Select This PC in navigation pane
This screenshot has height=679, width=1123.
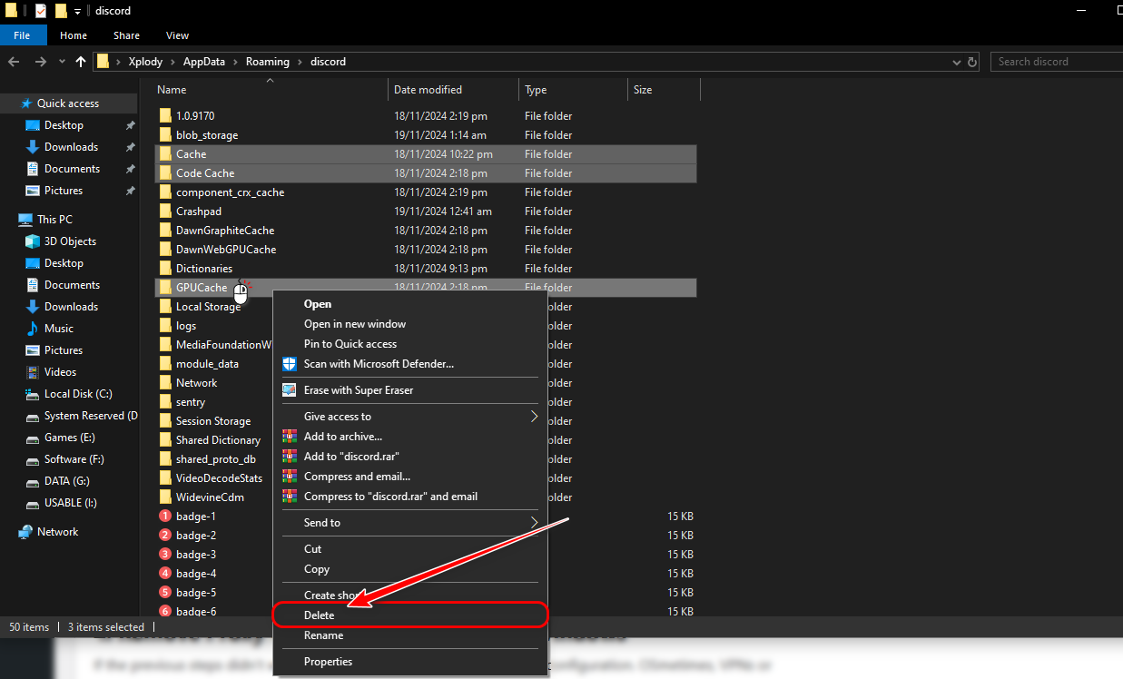54,220
